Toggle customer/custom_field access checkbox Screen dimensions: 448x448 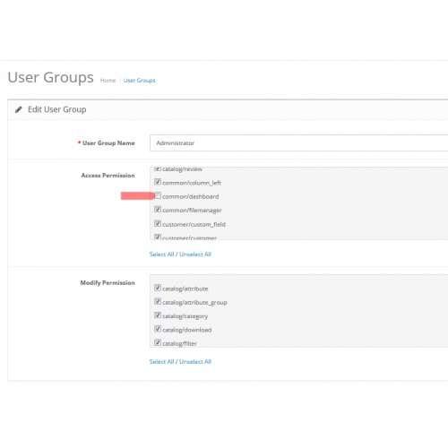[x=158, y=223]
